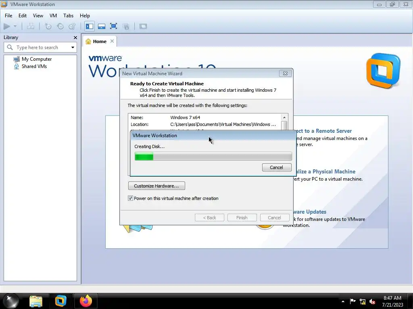Click the Send Ctrl+Alt+Del toolbar icon
Viewport: 413px width, 309px height.
[31, 26]
